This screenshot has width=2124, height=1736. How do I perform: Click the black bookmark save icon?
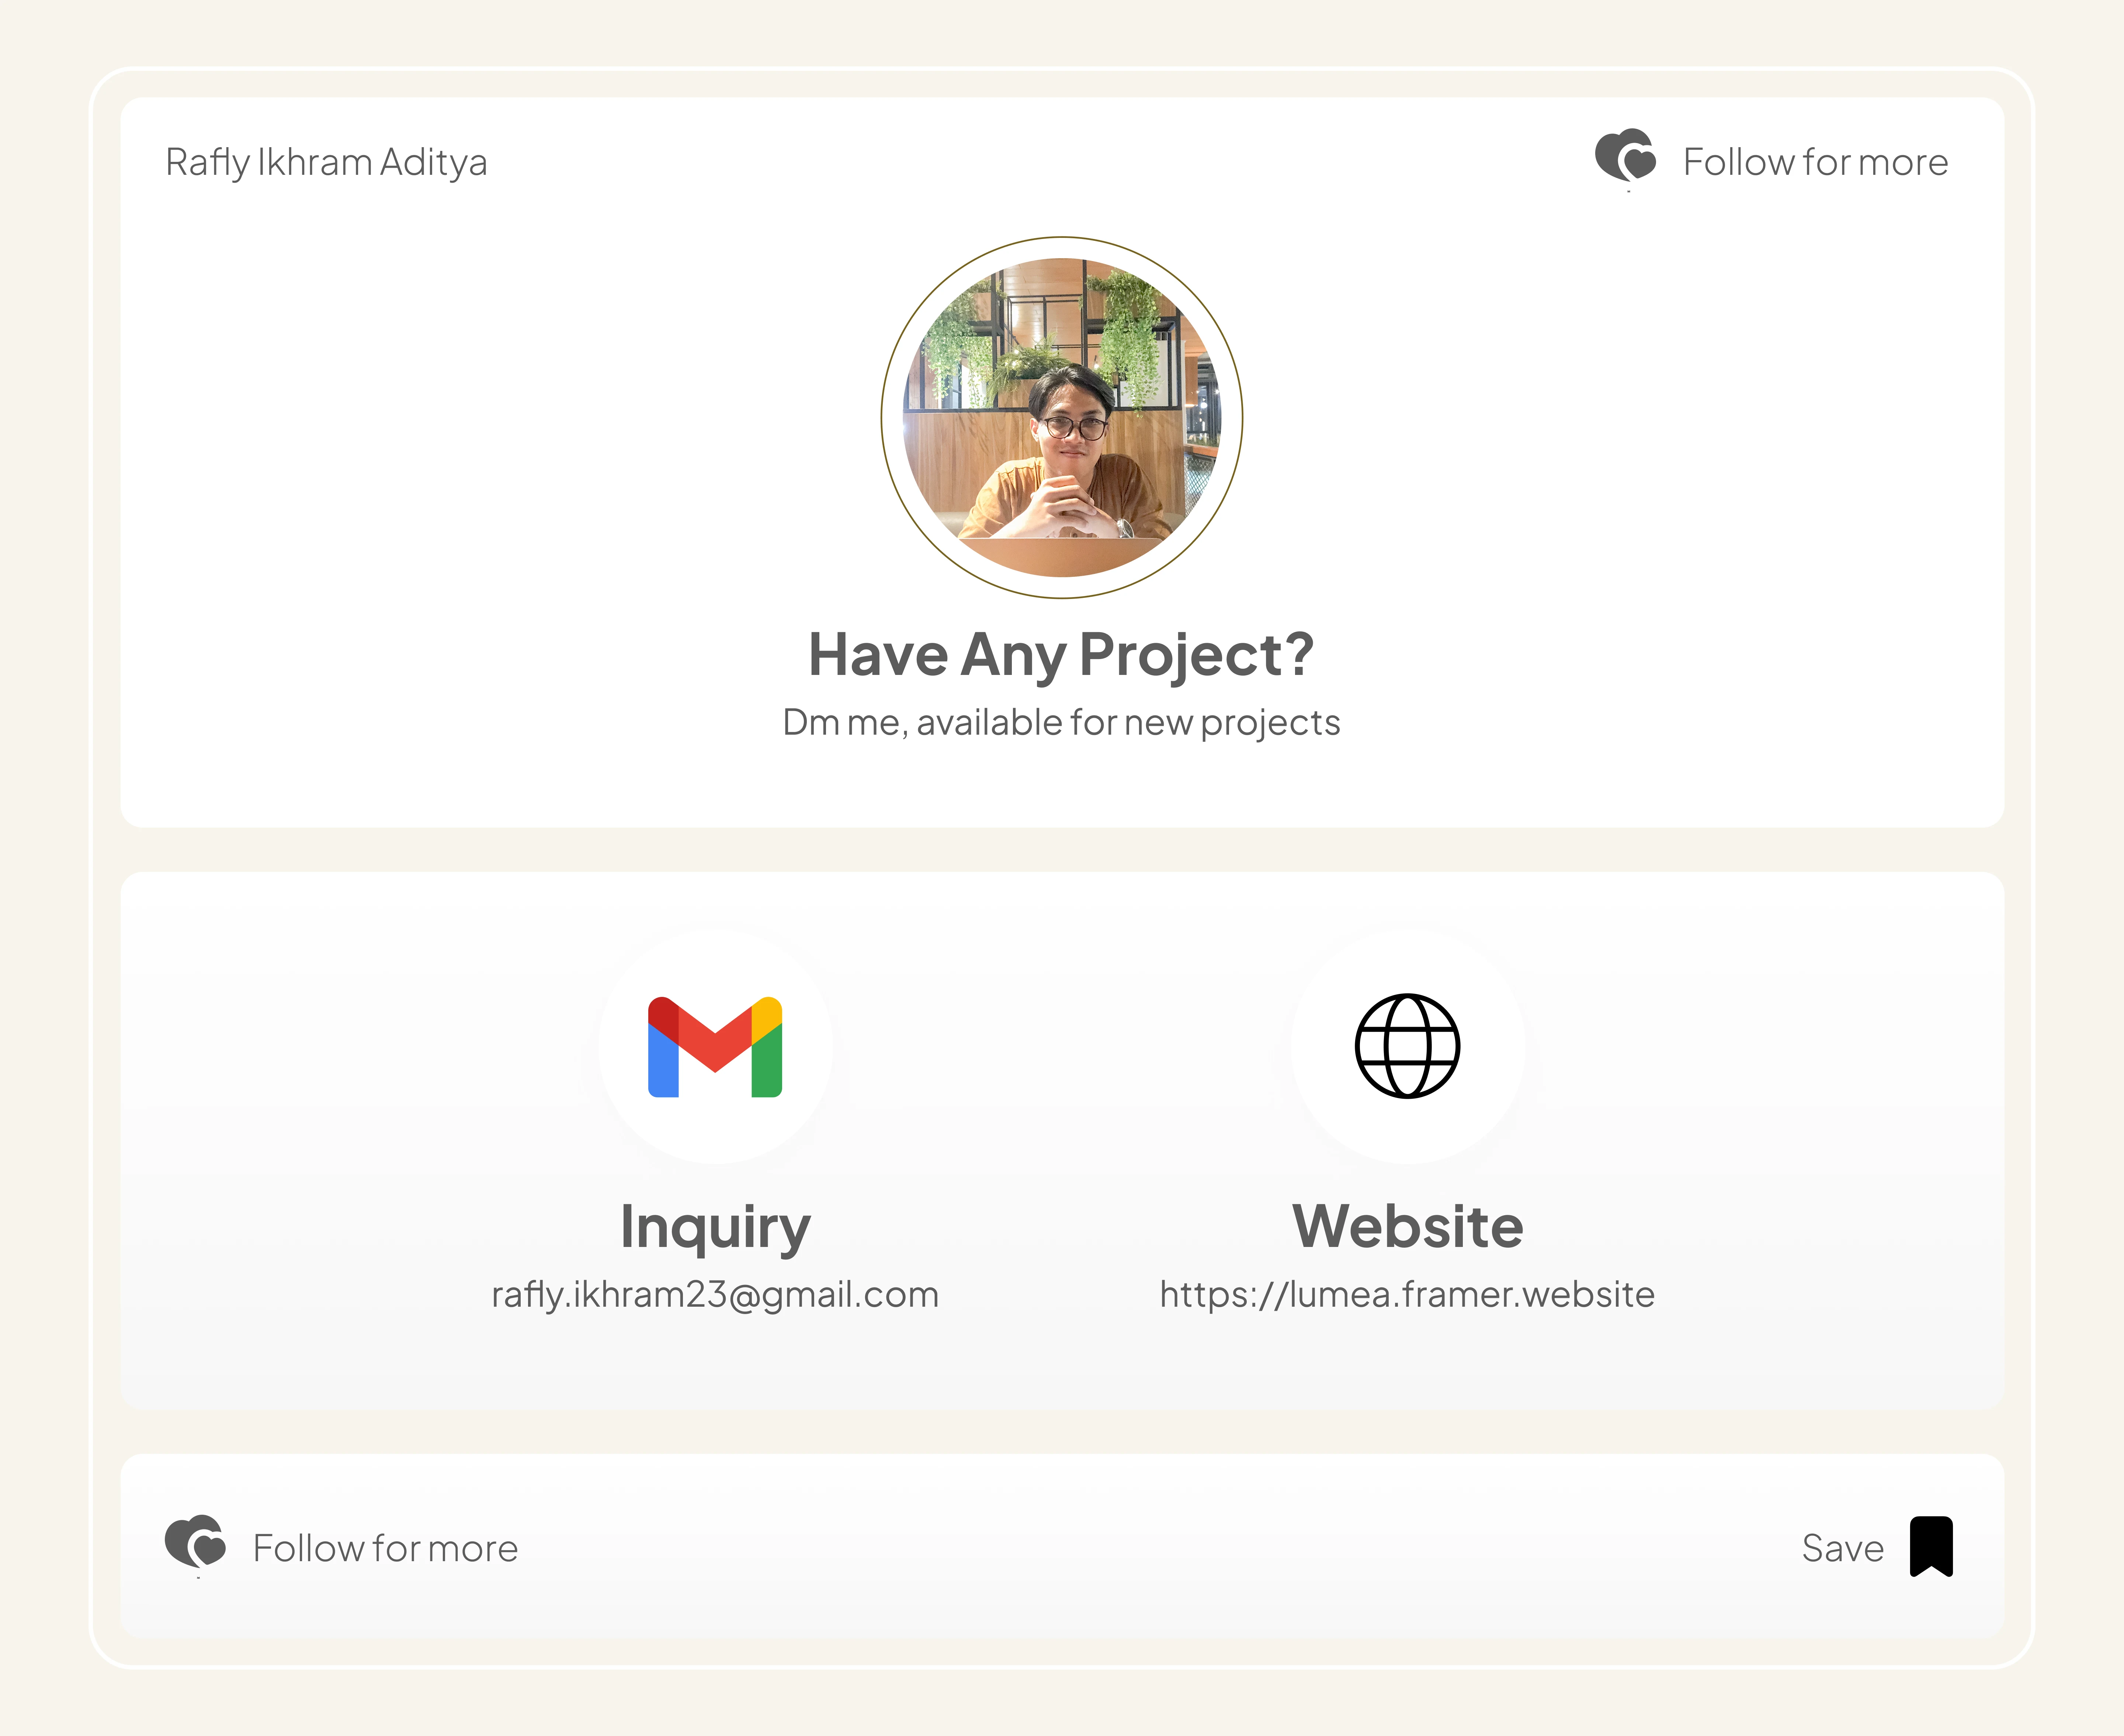[x=1931, y=1546]
